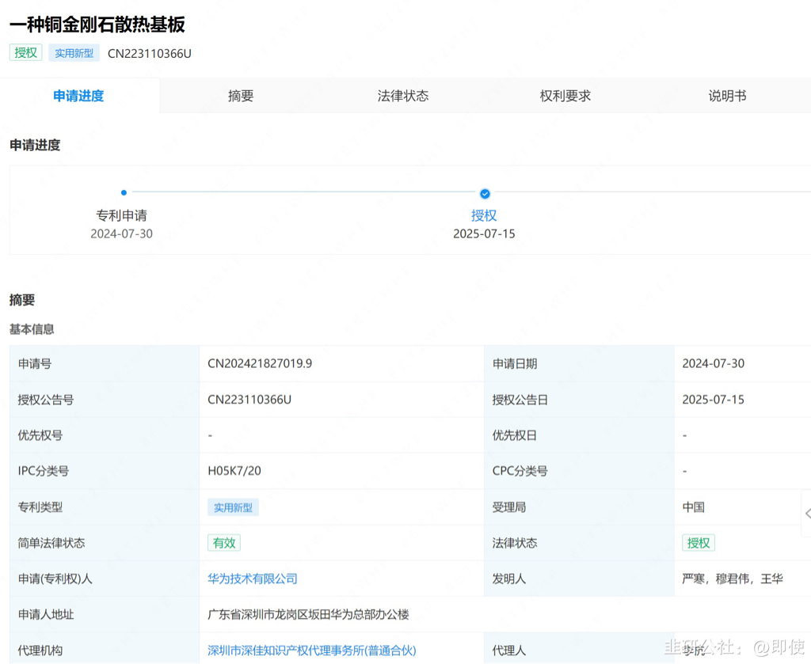This screenshot has height=664, width=811.
Task: Open the 法律状态 tab
Action: [403, 96]
